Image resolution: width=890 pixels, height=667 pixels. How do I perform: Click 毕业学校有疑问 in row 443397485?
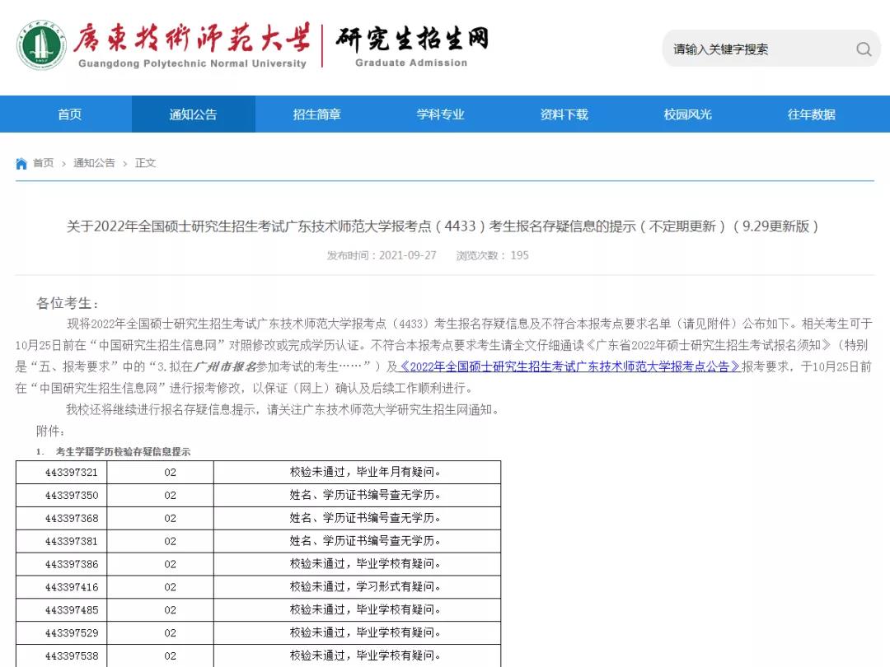click(395, 609)
